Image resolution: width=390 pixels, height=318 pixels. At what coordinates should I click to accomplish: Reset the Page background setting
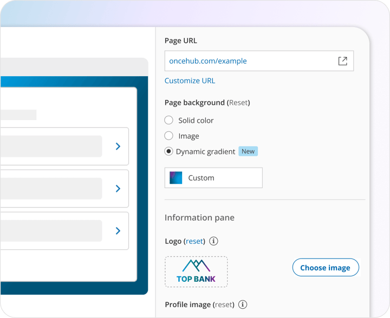(238, 103)
